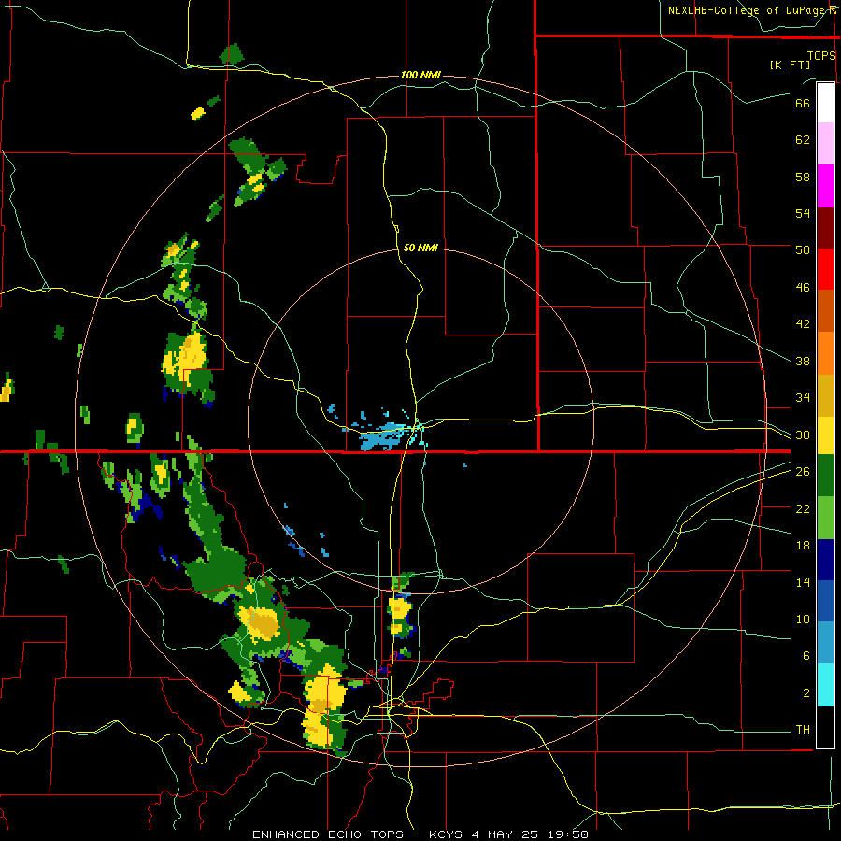The height and width of the screenshot is (841, 841).
Task: Click the '66' legend value
Action: 803,103
